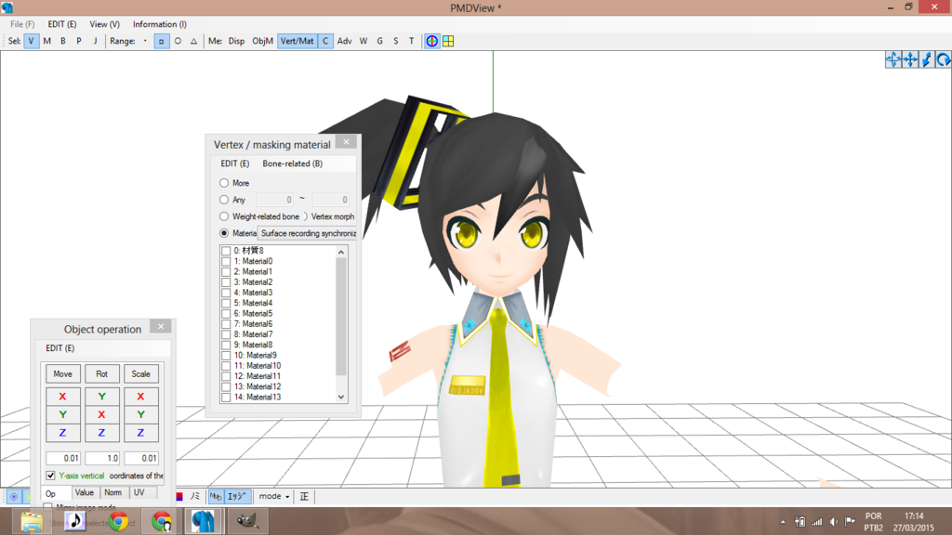The width and height of the screenshot is (952, 535).
Task: Select the triangle range selection shape
Action: tap(193, 41)
